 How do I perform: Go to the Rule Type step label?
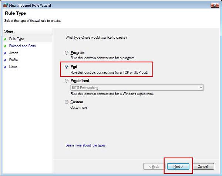(x=16, y=39)
